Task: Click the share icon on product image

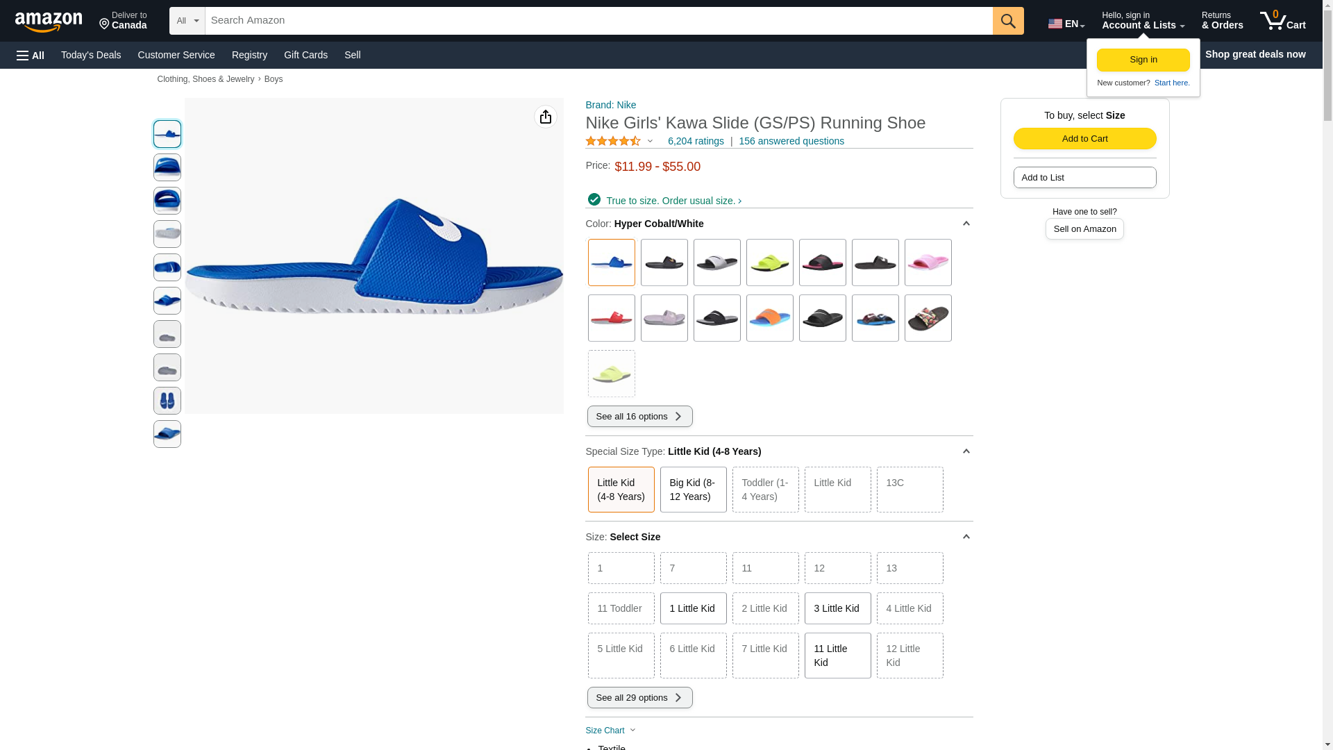Action: (545, 117)
